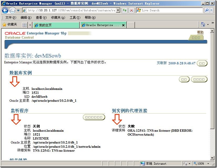The image size is (217, 168).
Task: Click the scrollbar down arrow
Action: click(212, 158)
